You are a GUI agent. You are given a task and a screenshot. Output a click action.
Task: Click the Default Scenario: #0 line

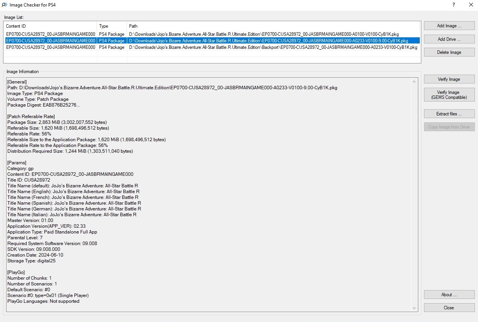tap(29, 290)
